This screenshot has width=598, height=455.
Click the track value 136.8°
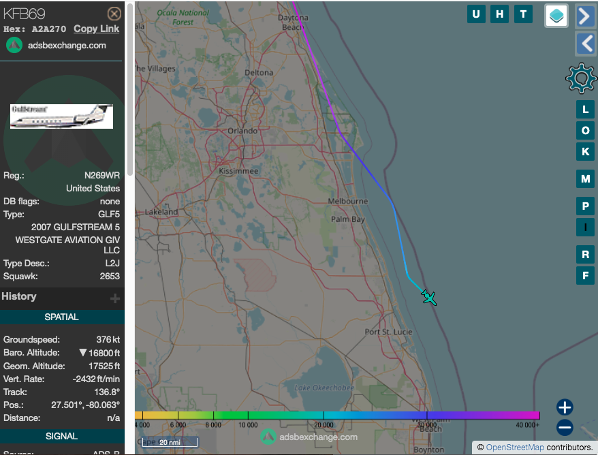tap(107, 392)
